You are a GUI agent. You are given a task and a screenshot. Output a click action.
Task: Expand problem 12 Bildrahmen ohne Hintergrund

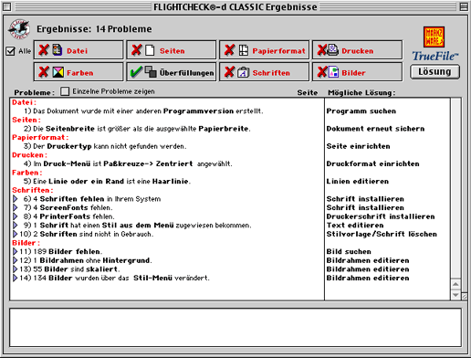click(16, 260)
